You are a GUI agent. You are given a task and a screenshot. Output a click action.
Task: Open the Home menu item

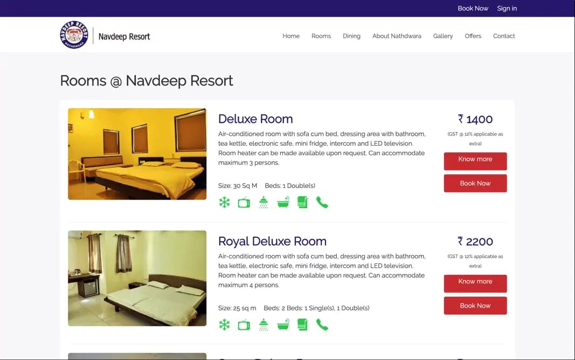[291, 36]
